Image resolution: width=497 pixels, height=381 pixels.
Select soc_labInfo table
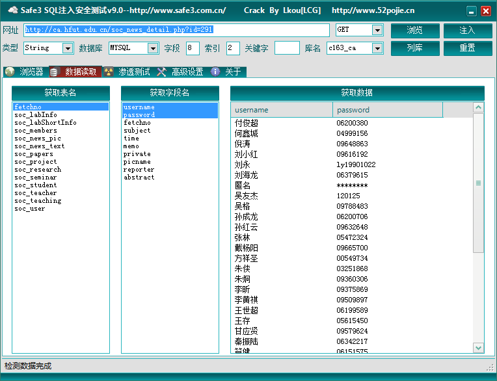tap(60, 114)
